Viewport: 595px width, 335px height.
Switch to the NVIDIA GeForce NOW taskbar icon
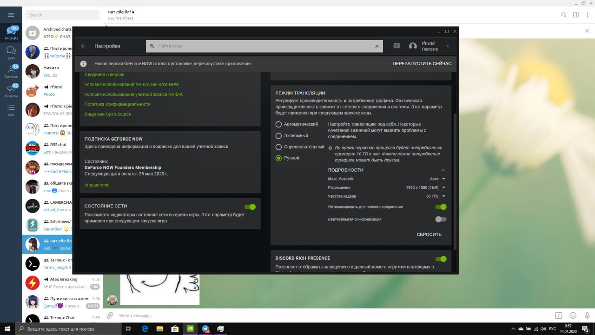click(x=190, y=328)
